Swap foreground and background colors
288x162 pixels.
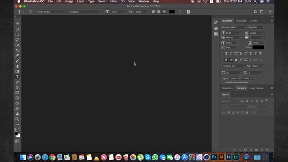click(19, 130)
